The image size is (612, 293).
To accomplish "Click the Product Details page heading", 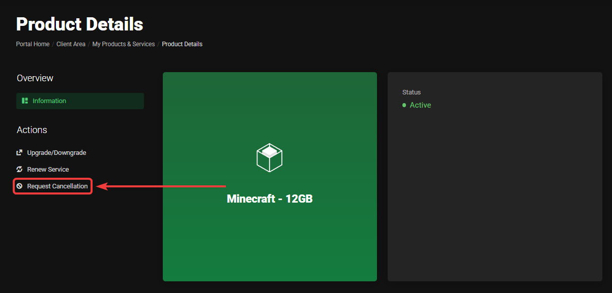I will pyautogui.click(x=79, y=24).
